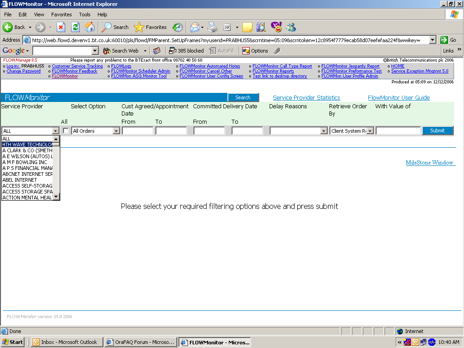464x348 pixels.
Task: Click the Back arrow button
Action: (14, 27)
